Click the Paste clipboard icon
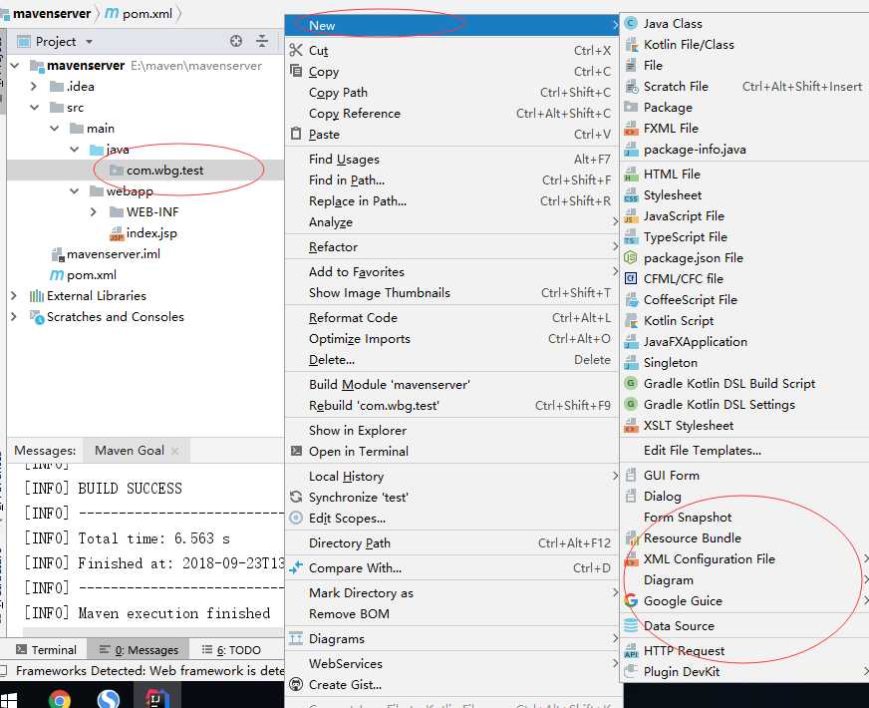This screenshot has width=869, height=708. coord(296,134)
